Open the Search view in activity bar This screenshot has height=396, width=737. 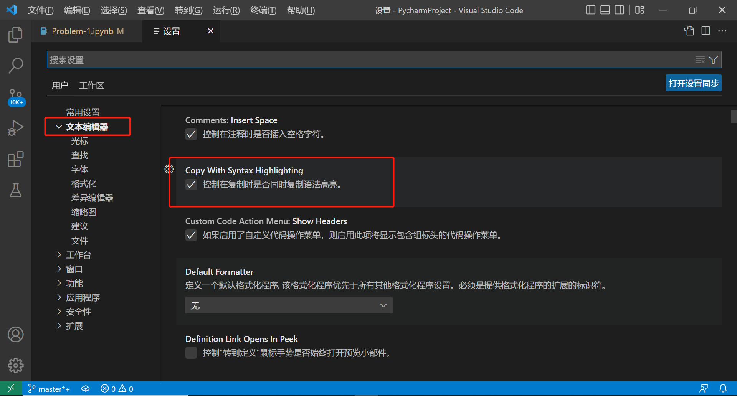click(15, 66)
